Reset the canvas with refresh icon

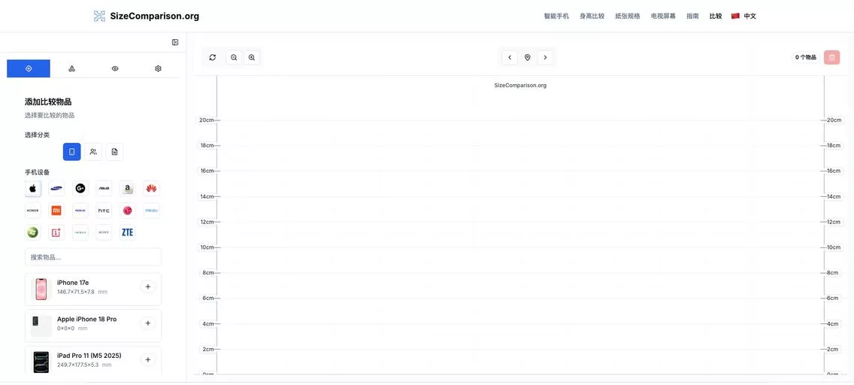click(213, 57)
